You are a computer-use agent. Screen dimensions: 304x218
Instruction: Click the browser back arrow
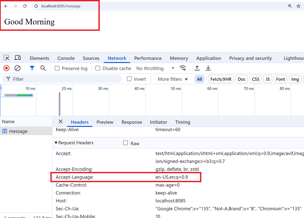tap(6, 6)
